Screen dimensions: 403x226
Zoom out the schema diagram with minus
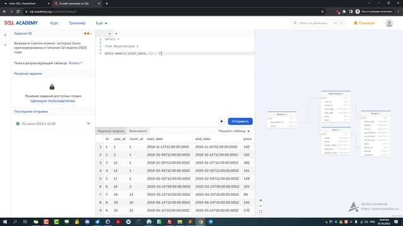tap(261, 206)
